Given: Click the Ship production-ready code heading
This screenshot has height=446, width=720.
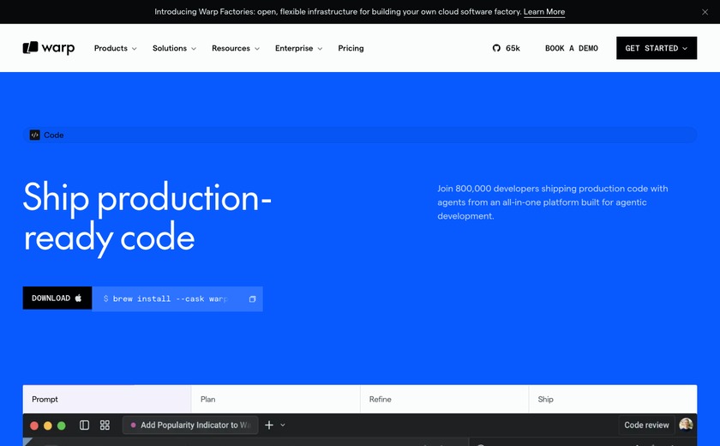Looking at the screenshot, I should pos(147,218).
